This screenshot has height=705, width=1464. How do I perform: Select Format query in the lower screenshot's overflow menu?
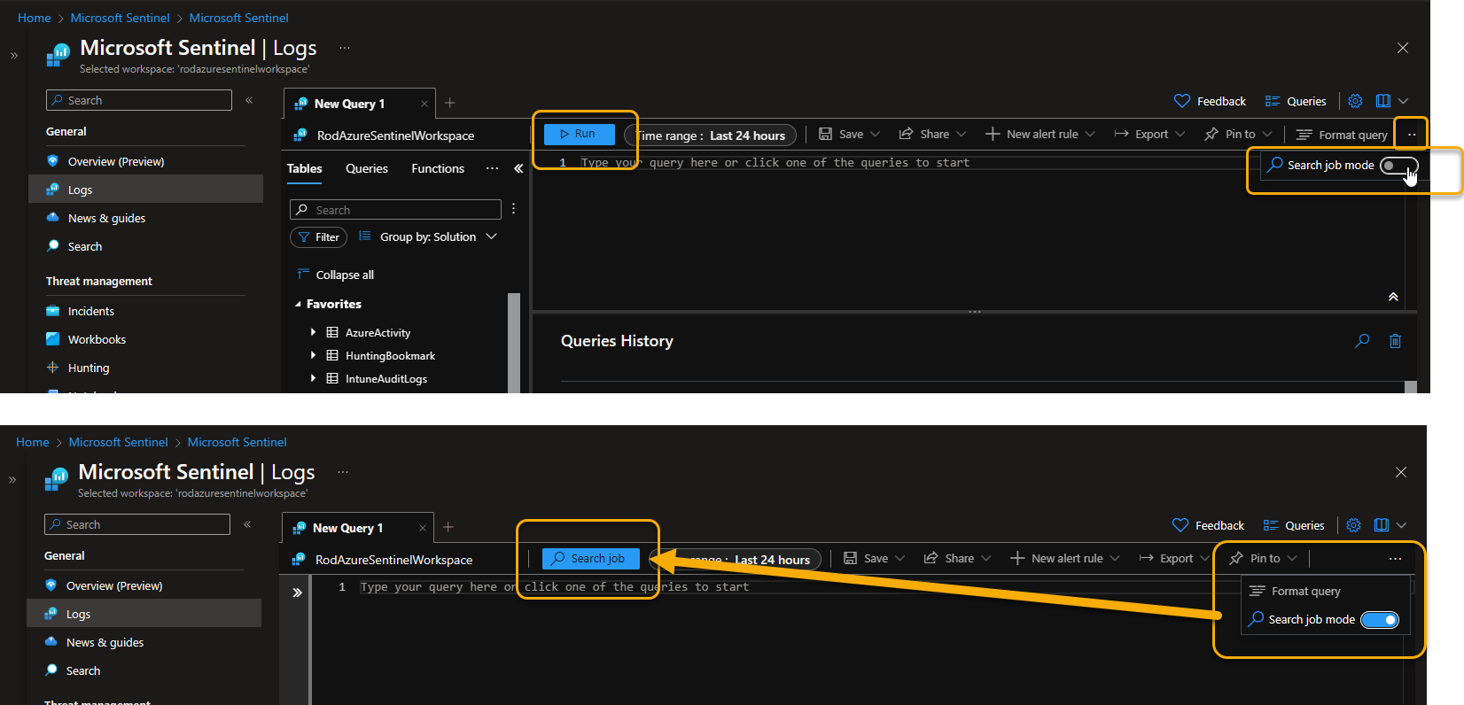coord(1296,591)
